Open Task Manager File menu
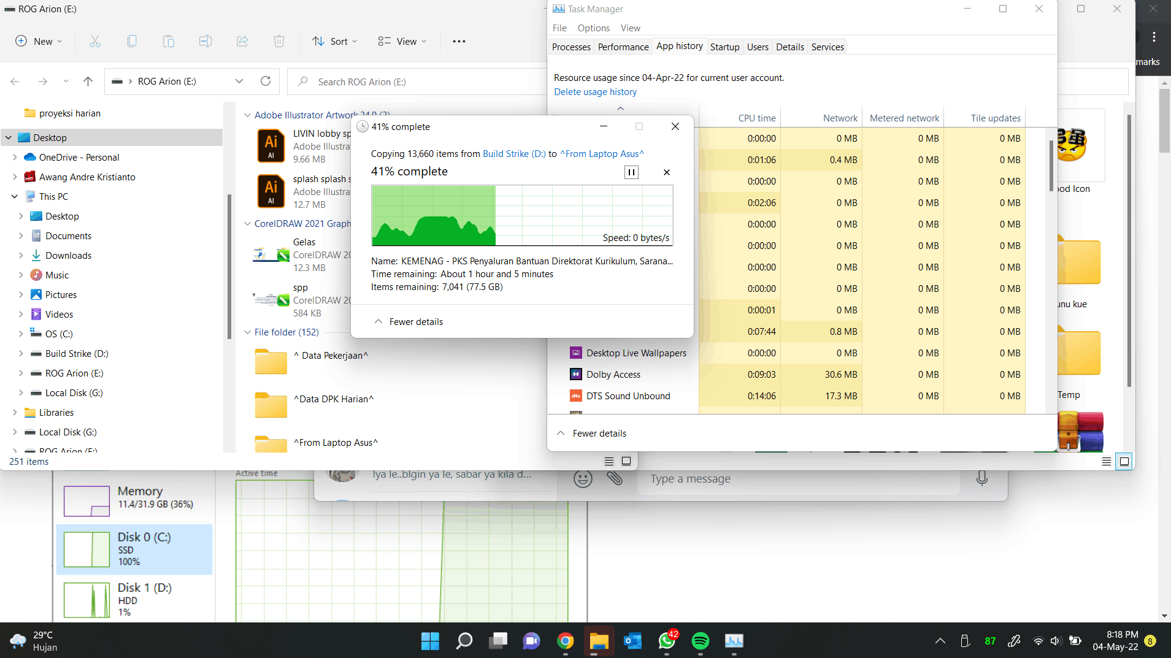 559,28
